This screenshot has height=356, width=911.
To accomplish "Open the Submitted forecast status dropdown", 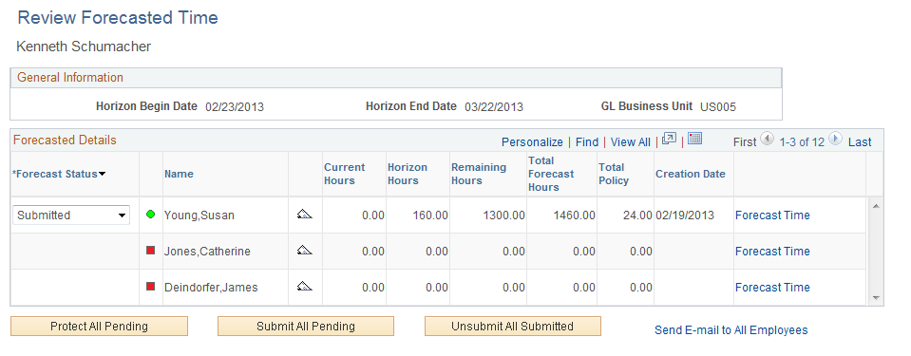I will tap(71, 215).
